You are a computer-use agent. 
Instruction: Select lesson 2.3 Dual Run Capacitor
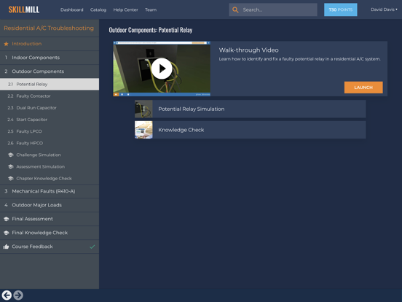pos(50,108)
